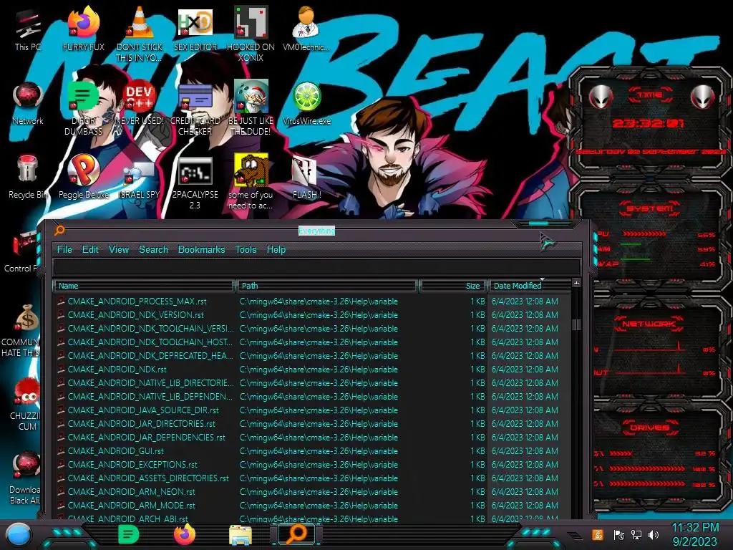Sort results by Name column header

143,286
